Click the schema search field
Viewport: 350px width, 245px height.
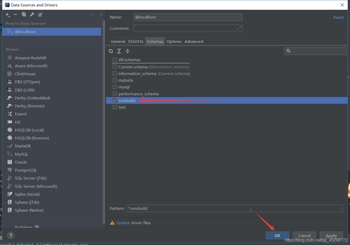315,51
